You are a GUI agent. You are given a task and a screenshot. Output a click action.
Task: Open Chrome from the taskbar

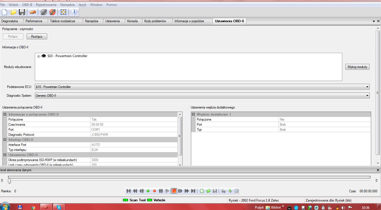pos(33,207)
